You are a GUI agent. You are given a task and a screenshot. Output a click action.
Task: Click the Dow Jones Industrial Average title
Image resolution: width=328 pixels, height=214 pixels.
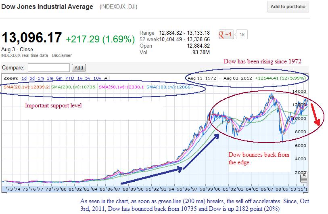pyautogui.click(x=47, y=6)
